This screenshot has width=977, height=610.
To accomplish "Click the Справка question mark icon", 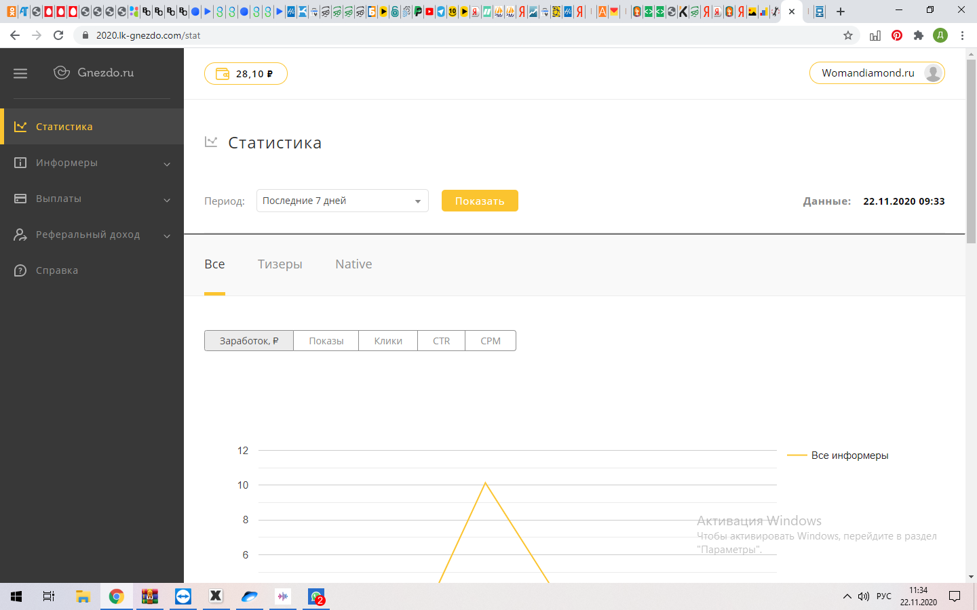I will [20, 270].
